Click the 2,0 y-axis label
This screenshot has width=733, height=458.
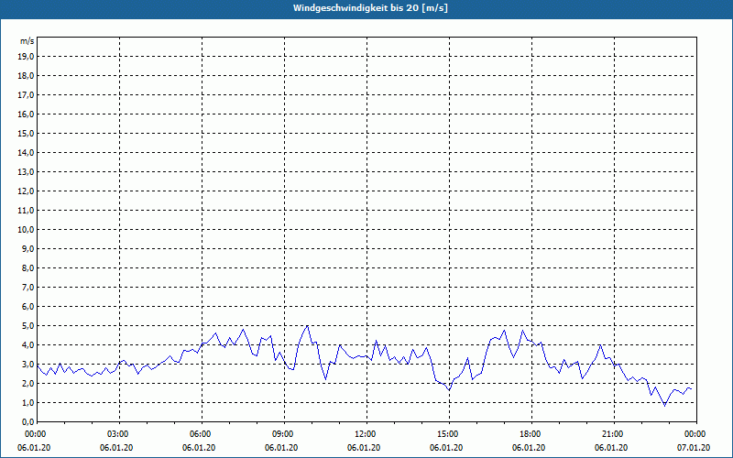(x=28, y=383)
